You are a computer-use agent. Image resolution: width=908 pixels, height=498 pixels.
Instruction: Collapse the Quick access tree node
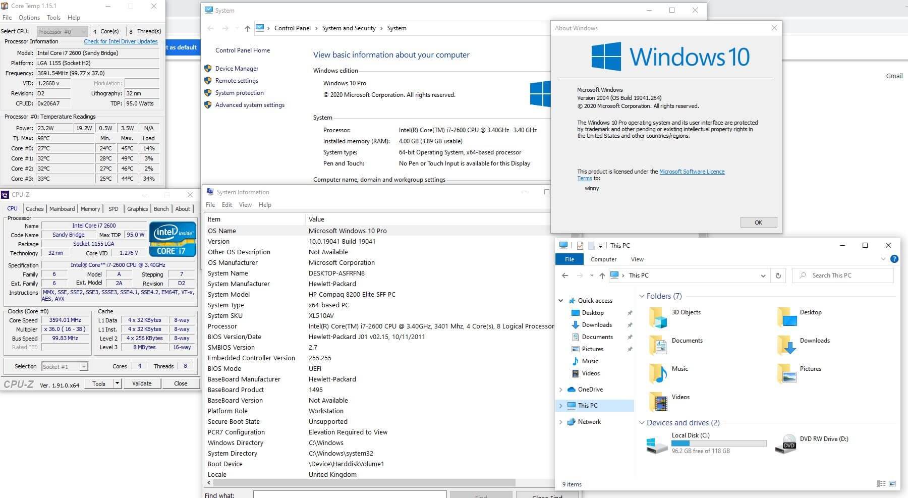click(x=560, y=301)
